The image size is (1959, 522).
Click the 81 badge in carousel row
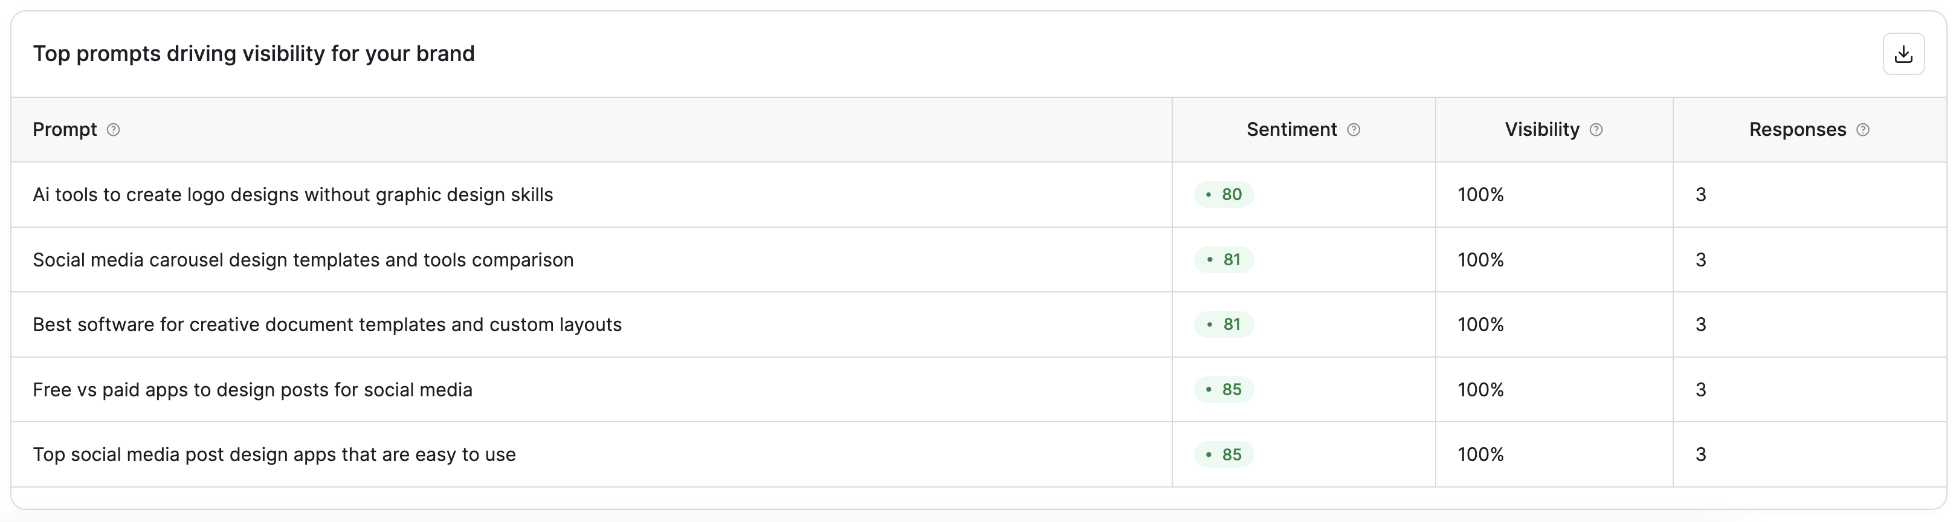click(1224, 260)
